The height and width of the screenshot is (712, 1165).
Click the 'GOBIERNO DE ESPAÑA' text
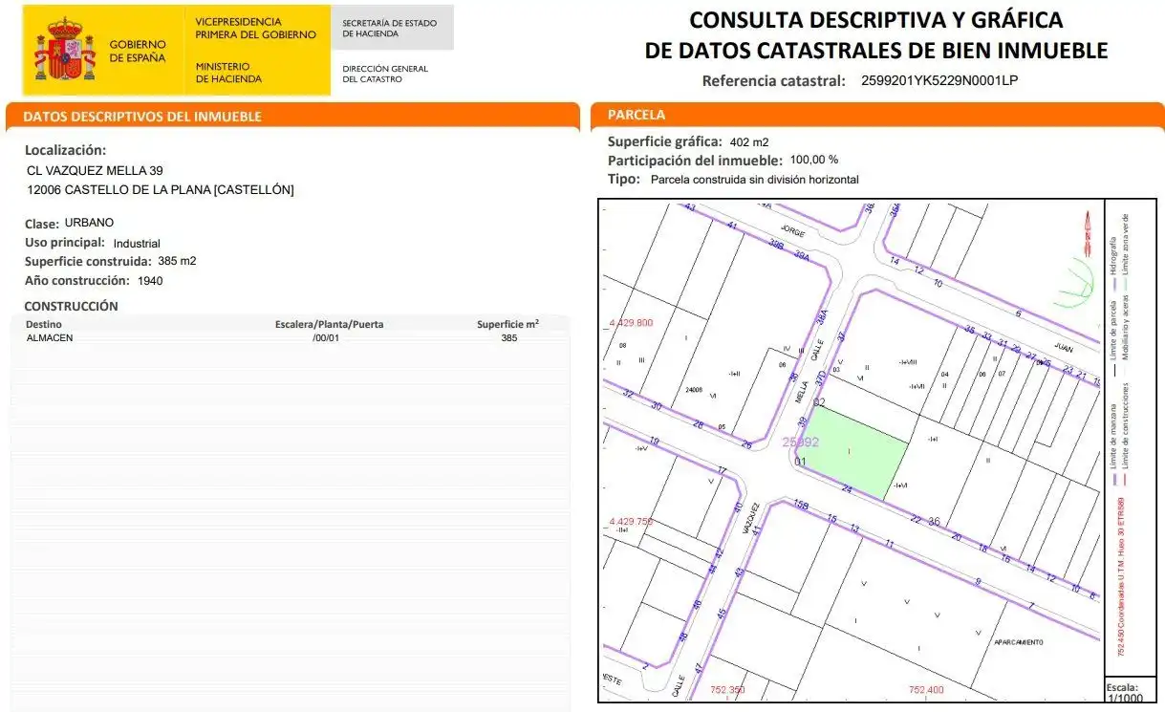point(138,51)
